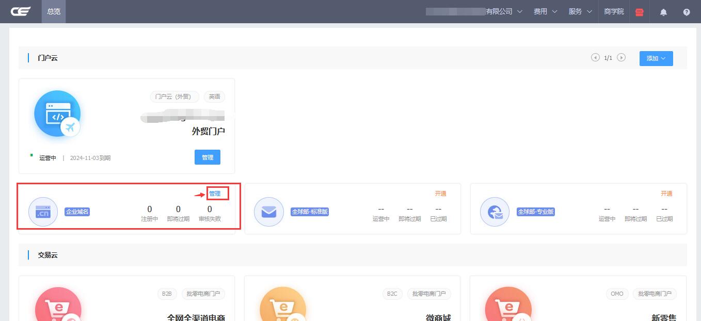Go to next page arrow in 门户云

(x=622, y=58)
